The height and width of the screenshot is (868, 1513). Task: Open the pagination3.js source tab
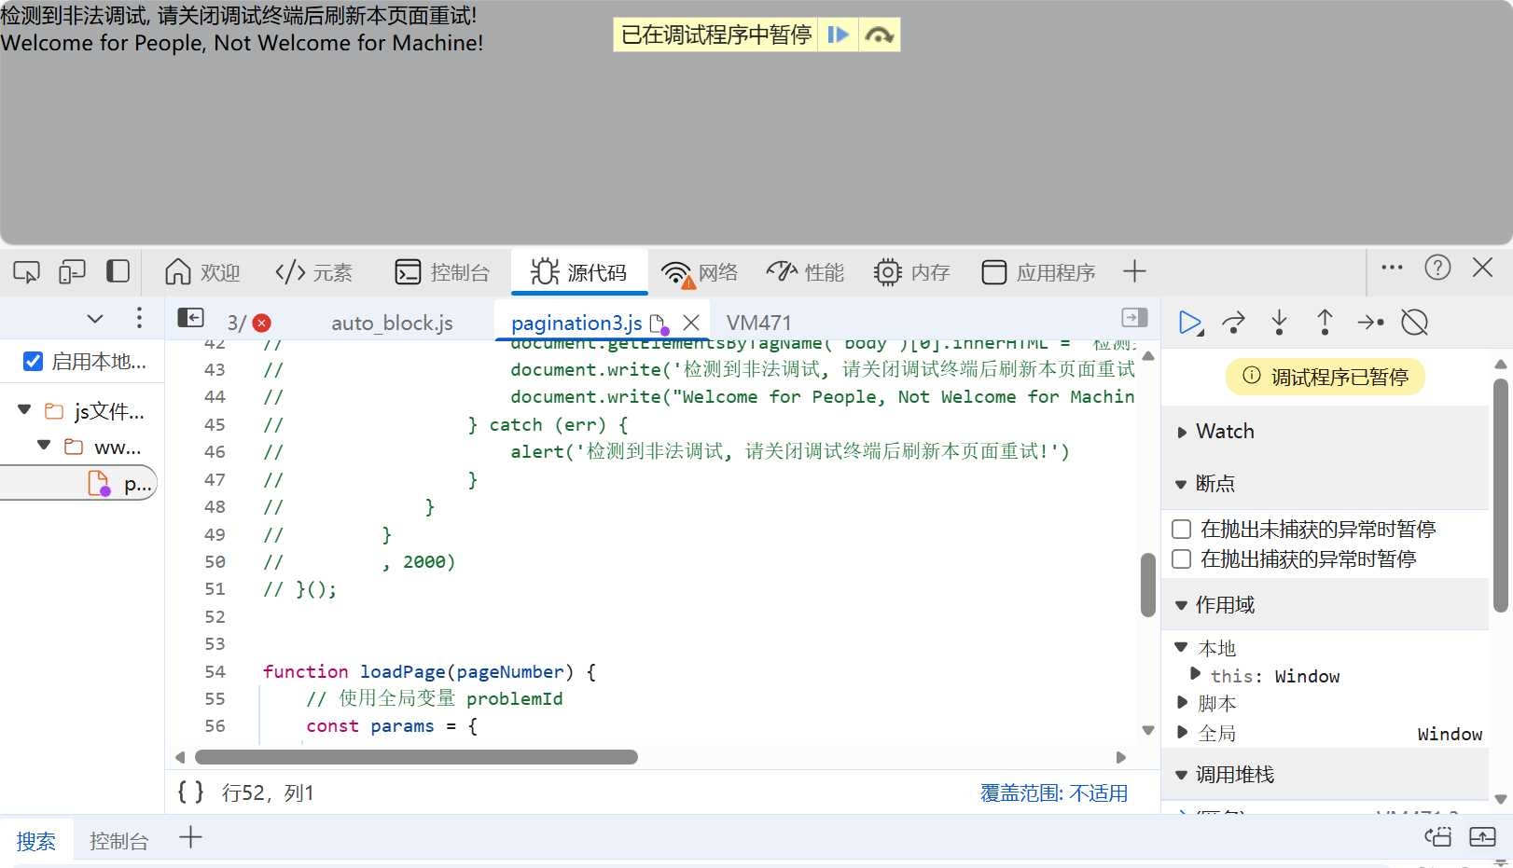coord(575,322)
